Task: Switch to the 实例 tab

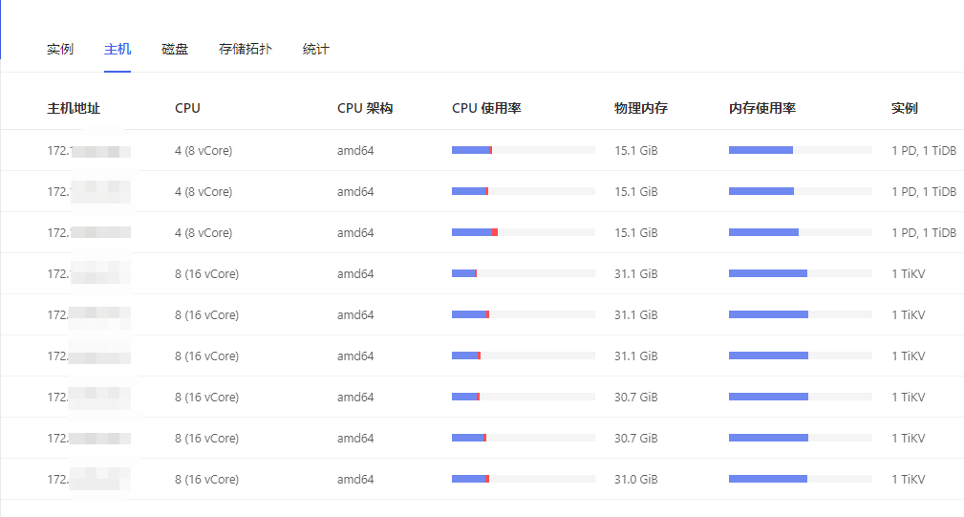Action: click(60, 49)
